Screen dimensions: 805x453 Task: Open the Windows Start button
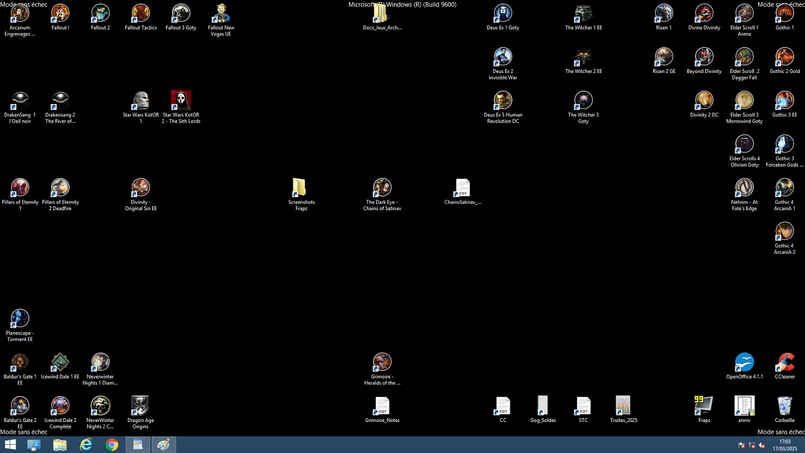[10, 445]
